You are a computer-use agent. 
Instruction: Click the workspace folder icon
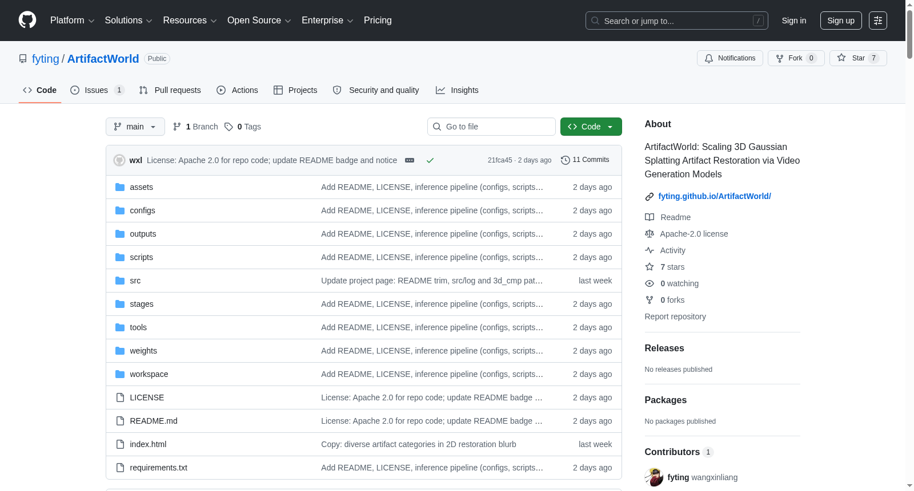(120, 374)
